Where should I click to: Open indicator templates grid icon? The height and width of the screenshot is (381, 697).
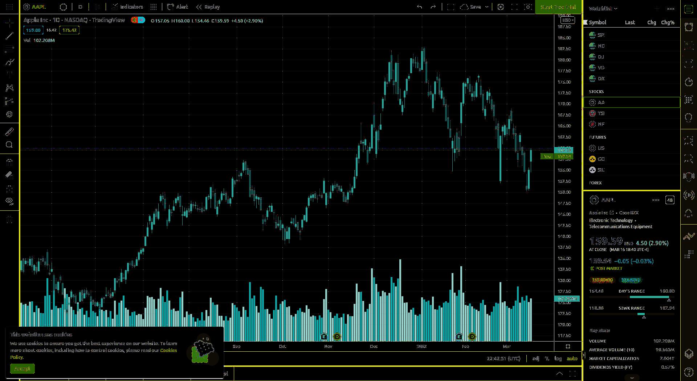[x=154, y=7]
